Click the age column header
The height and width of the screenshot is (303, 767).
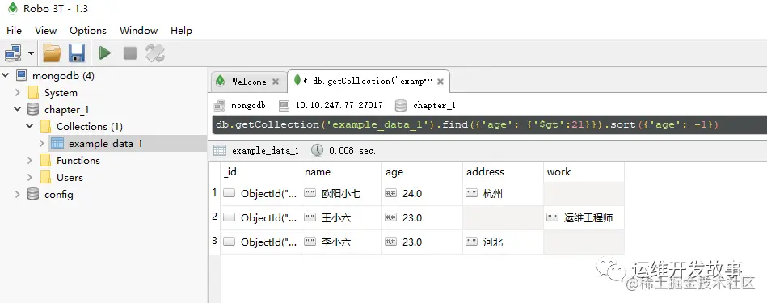click(x=422, y=172)
